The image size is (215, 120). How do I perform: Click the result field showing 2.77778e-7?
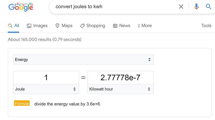(x=120, y=78)
